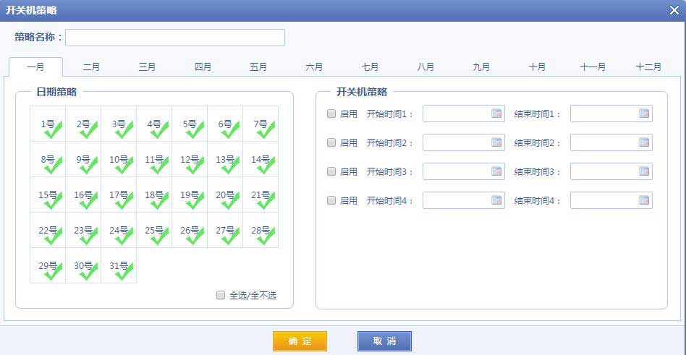The image size is (686, 355).
Task: Switch to the 三月 tab
Action: [147, 67]
